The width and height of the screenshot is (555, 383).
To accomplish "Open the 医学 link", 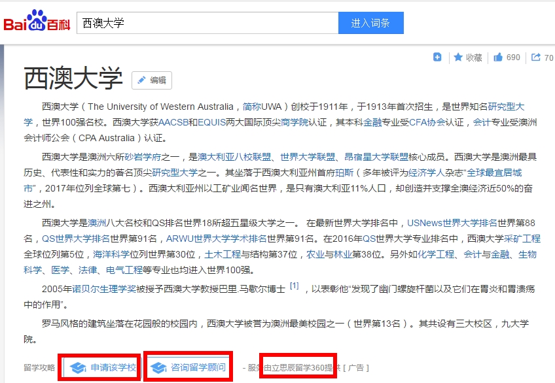I will coord(60,271).
